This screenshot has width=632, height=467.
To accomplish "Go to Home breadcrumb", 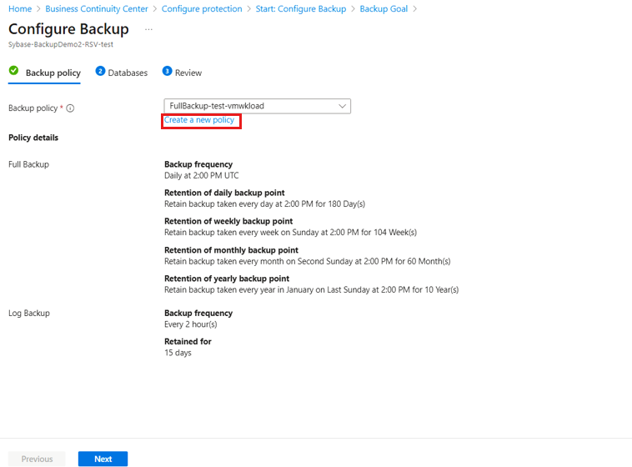I will pos(20,9).
